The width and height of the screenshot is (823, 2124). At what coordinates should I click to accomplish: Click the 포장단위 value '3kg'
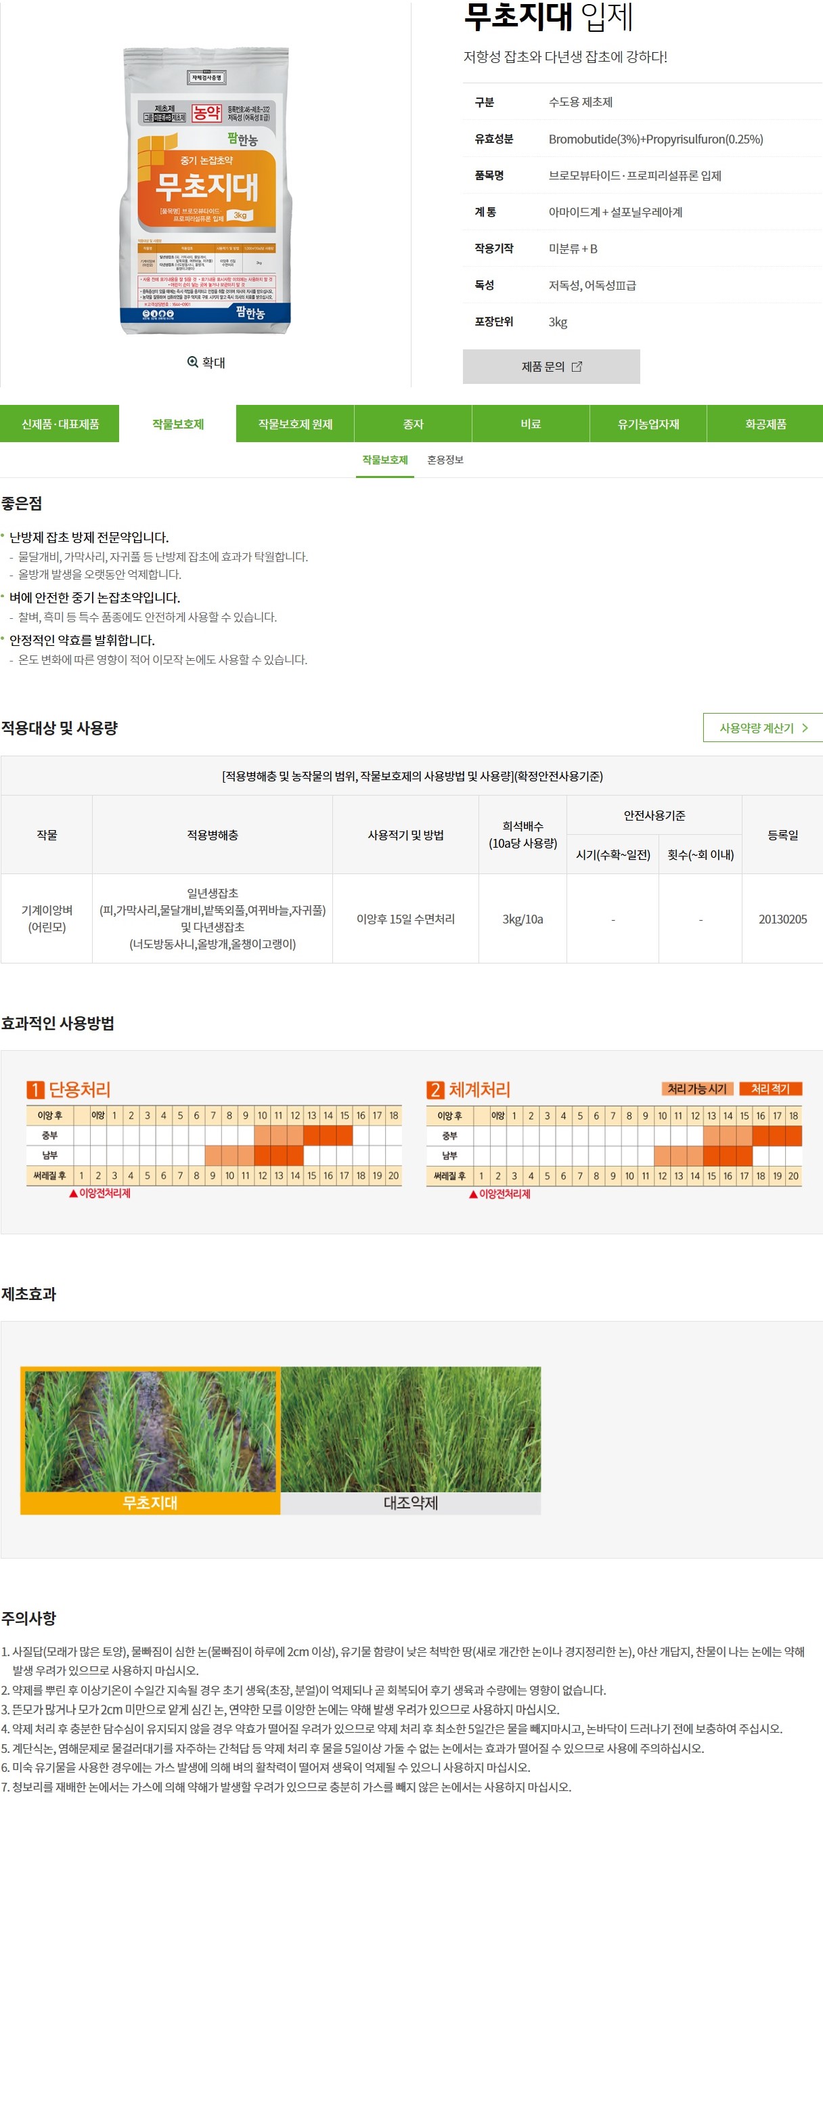tap(558, 322)
